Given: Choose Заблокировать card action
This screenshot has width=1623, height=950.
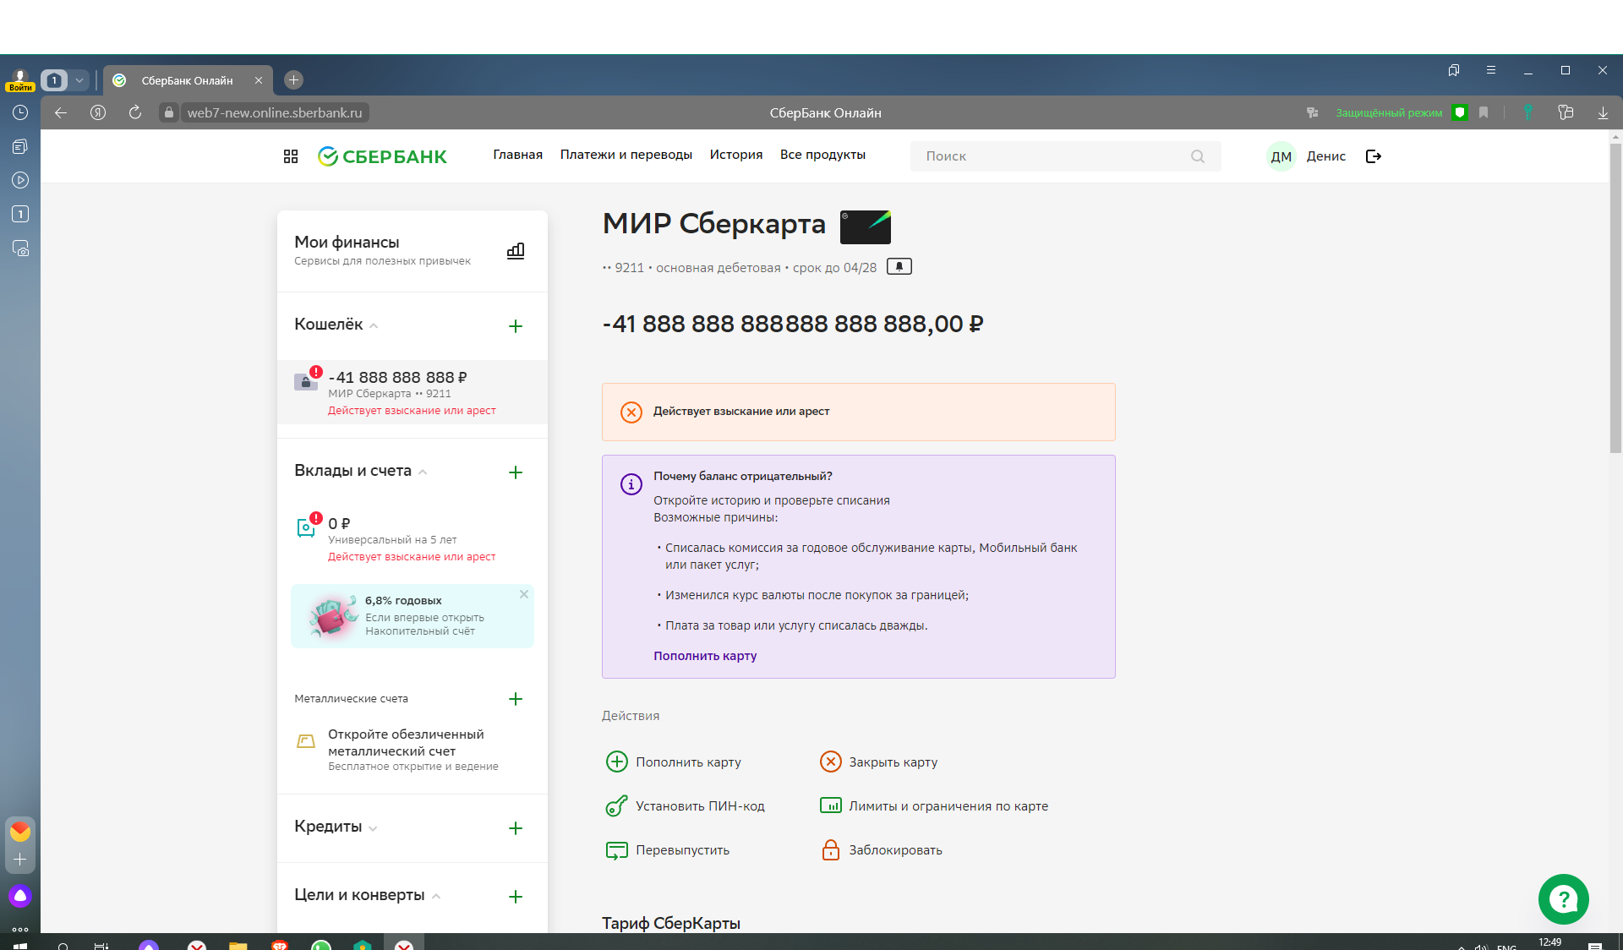Looking at the screenshot, I should point(882,850).
